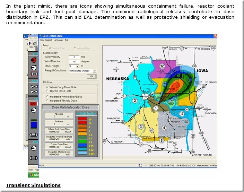Viewport: 244px width, 192px height.
Task: Click the white pump icon in HP panel
Action: [x=34, y=67]
